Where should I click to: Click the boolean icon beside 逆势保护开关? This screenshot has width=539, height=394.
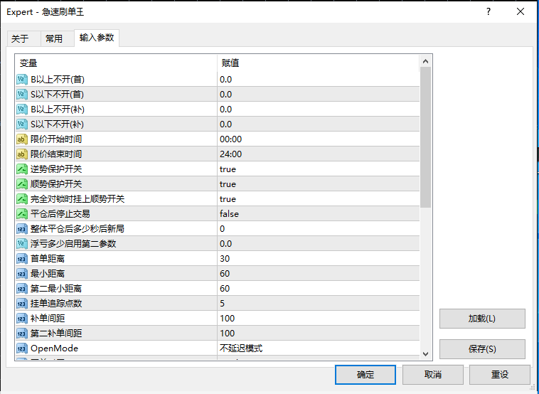pyautogui.click(x=21, y=169)
